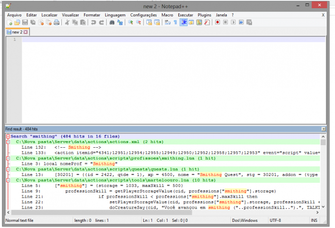Viewport: 335px width, 228px height.
Task: Open the Configurações menu
Action: pos(143,15)
